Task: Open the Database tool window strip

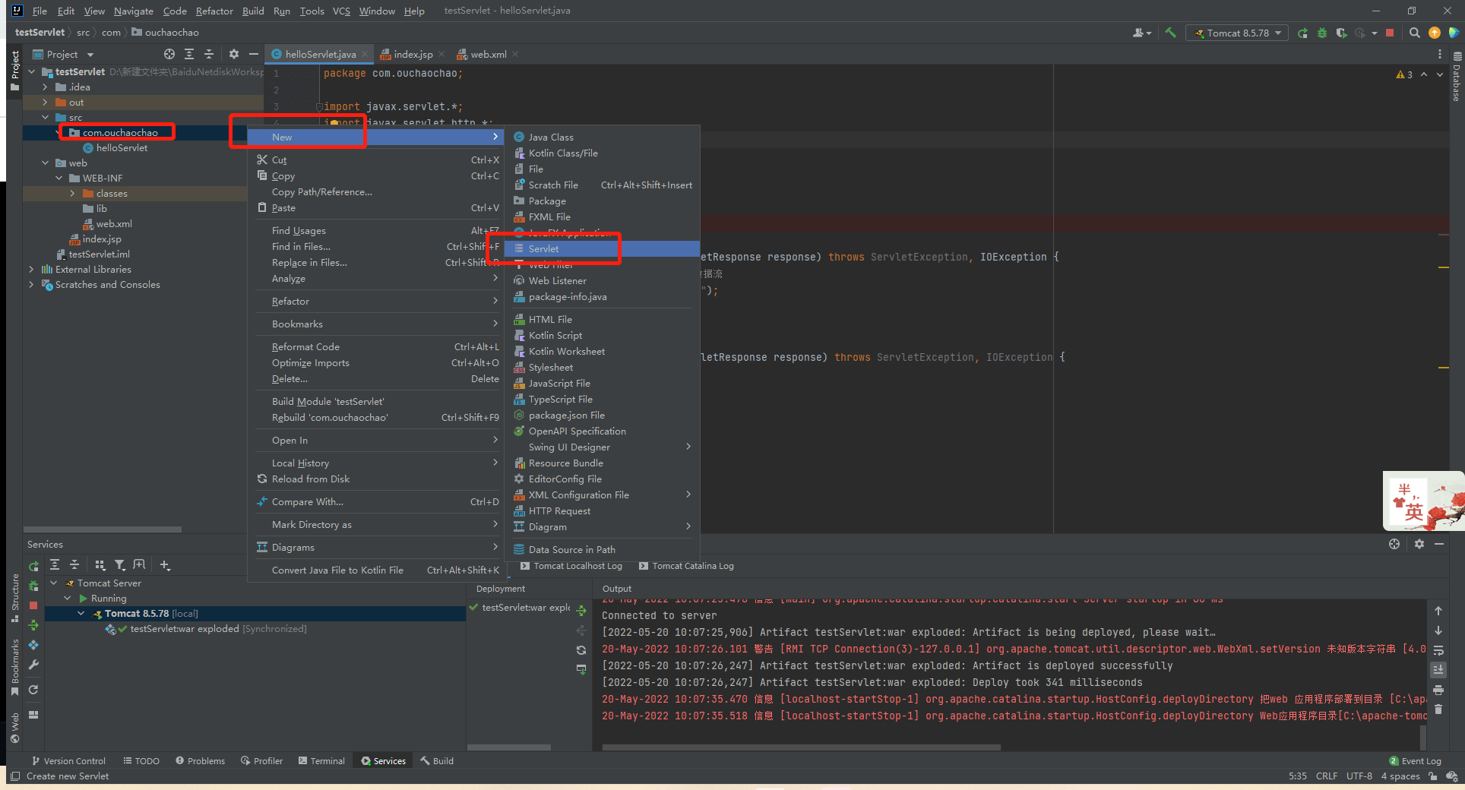Action: pyautogui.click(x=1457, y=76)
